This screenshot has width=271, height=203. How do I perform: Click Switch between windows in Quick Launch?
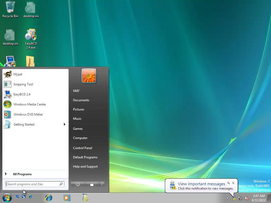coord(24,196)
